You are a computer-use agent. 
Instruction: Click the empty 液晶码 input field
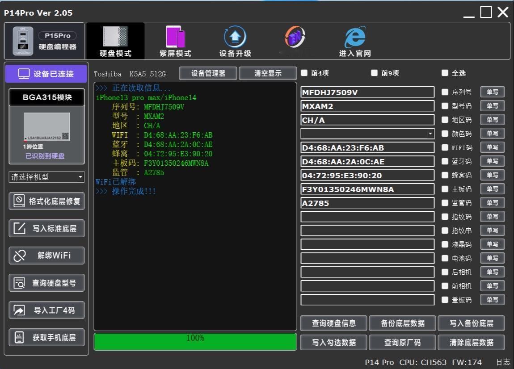[367, 244]
